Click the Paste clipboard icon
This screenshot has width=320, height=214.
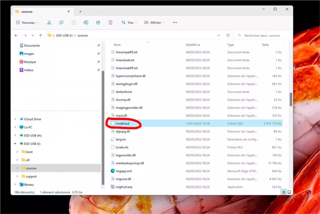click(73, 22)
